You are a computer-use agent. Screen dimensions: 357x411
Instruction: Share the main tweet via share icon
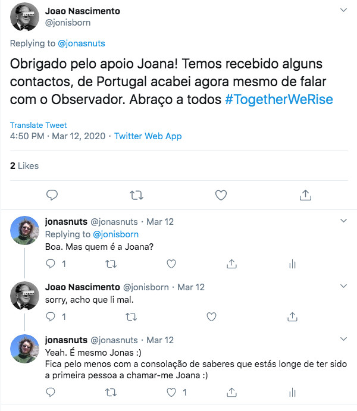(305, 195)
